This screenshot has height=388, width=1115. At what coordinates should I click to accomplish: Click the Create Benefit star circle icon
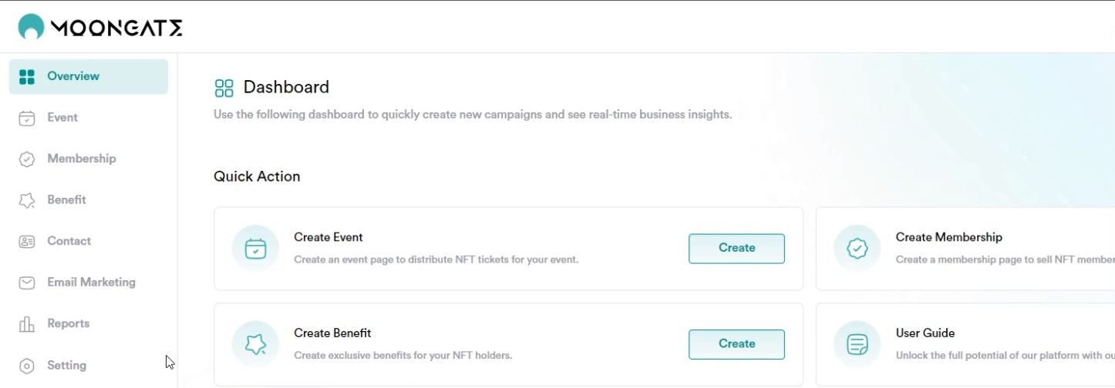[x=255, y=344]
